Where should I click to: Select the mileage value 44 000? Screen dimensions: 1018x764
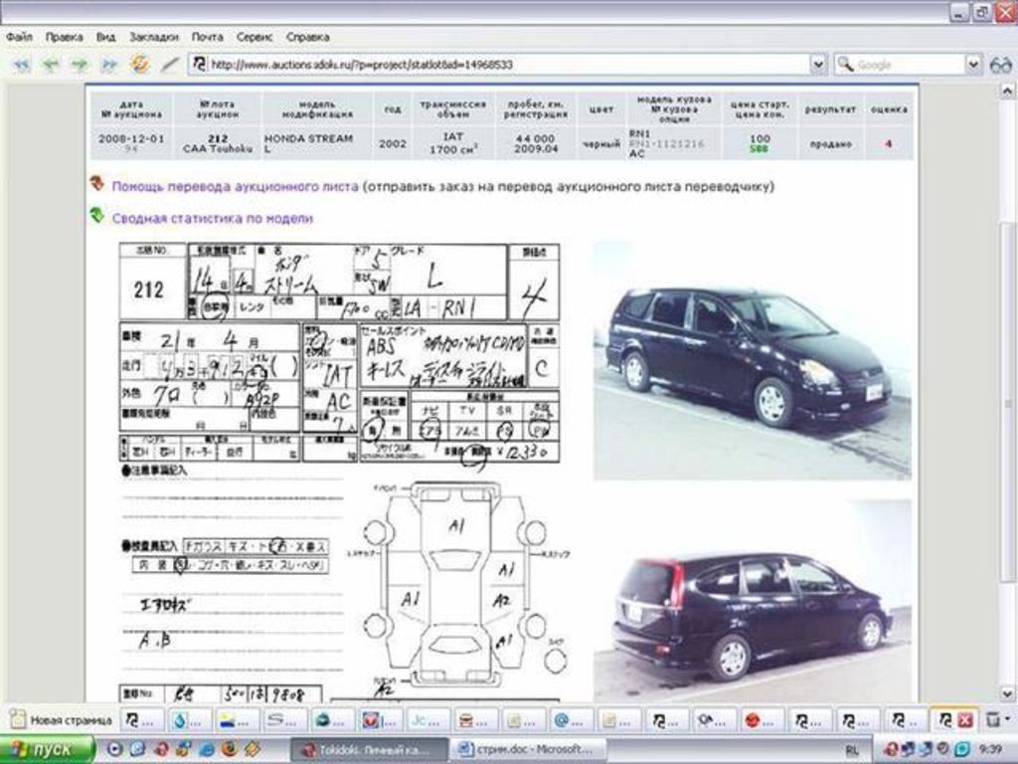point(536,138)
